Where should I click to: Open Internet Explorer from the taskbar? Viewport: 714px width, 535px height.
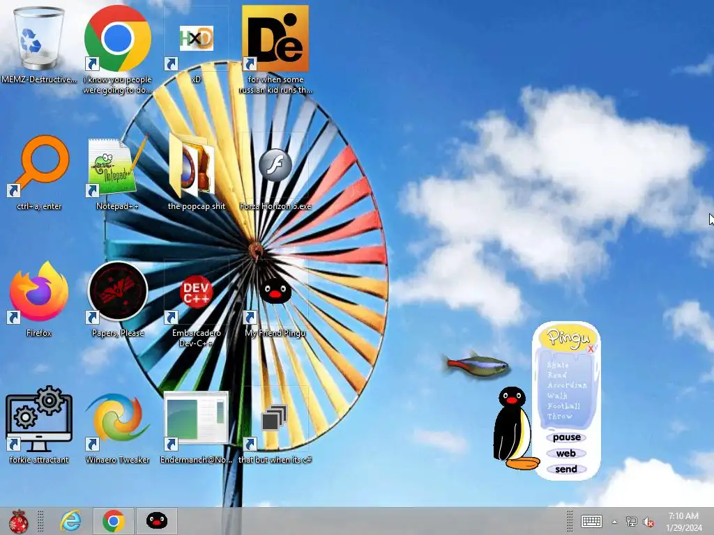[70, 521]
